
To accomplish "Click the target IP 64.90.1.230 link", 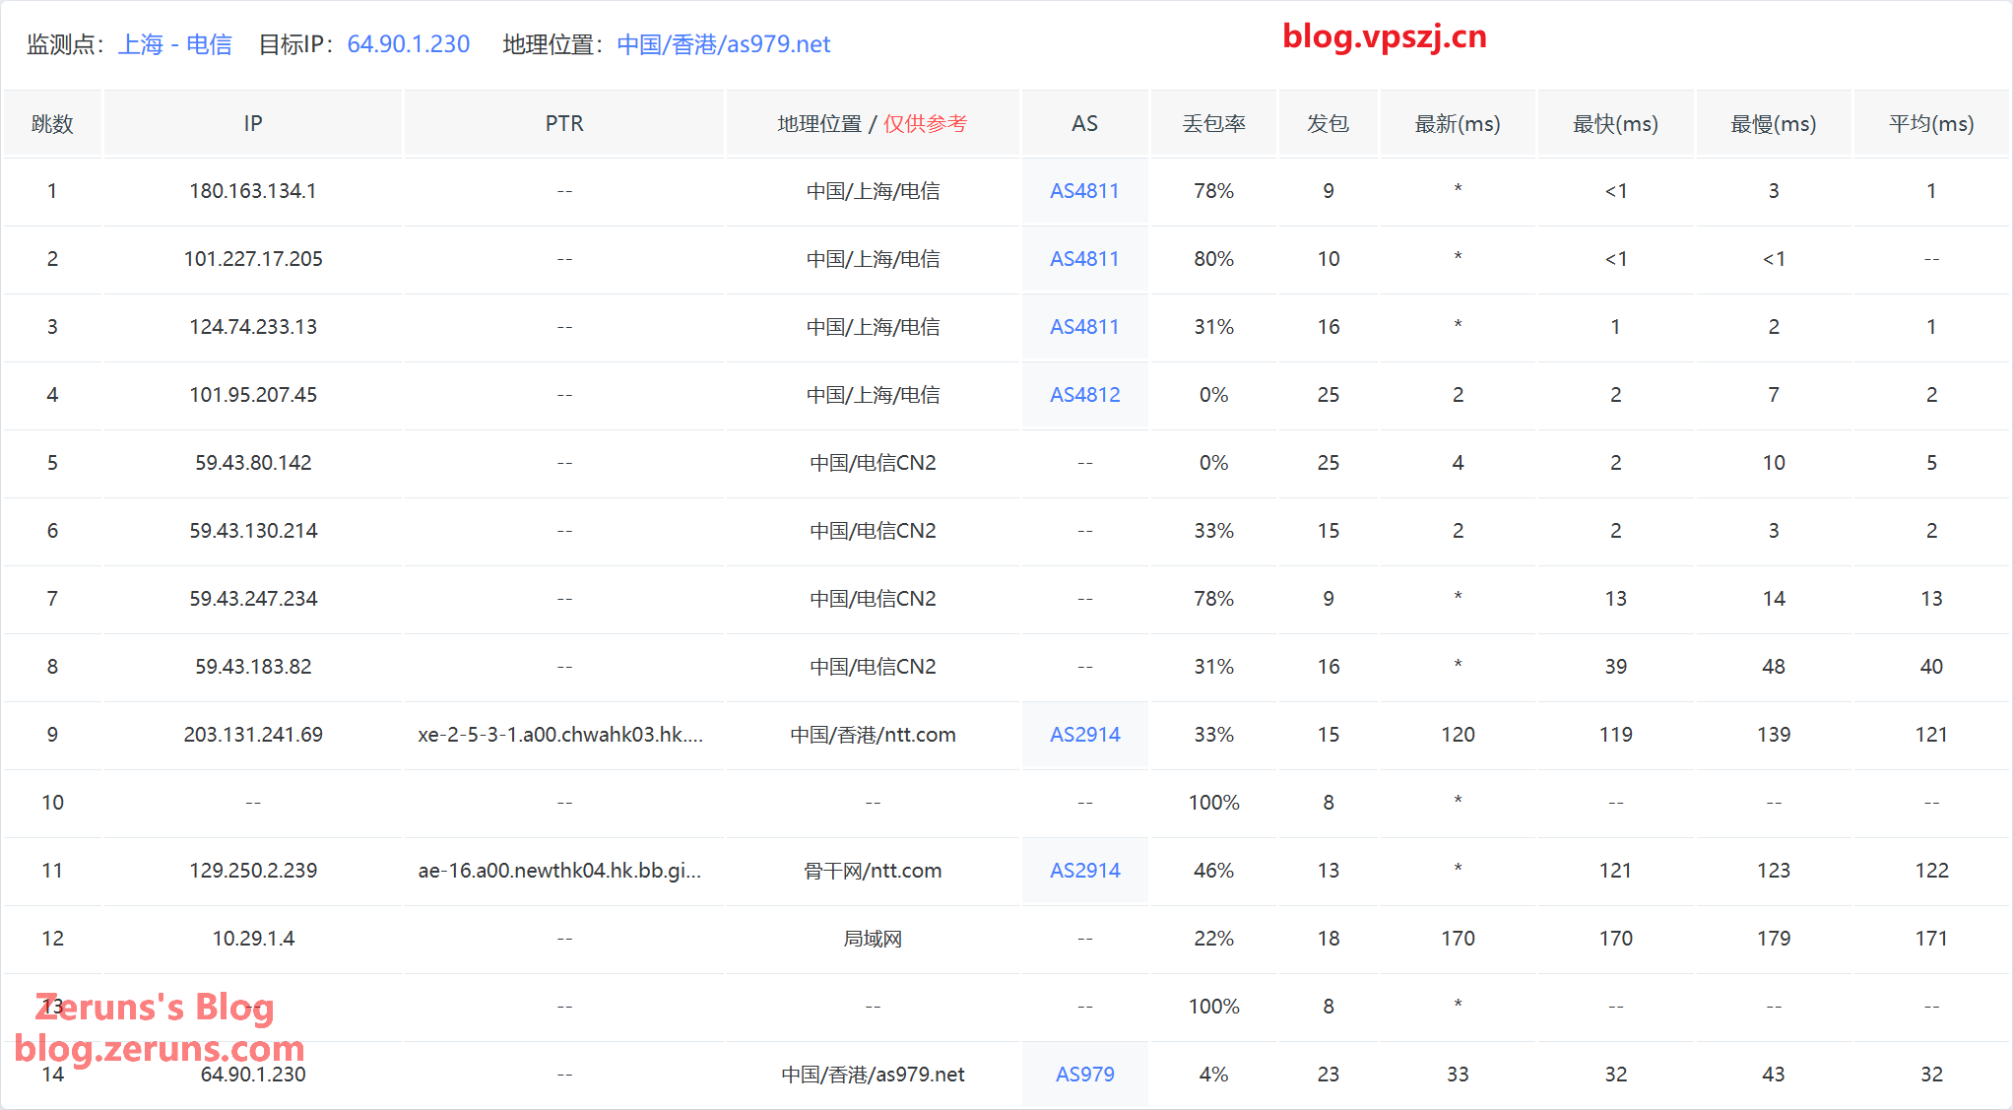I will (408, 44).
